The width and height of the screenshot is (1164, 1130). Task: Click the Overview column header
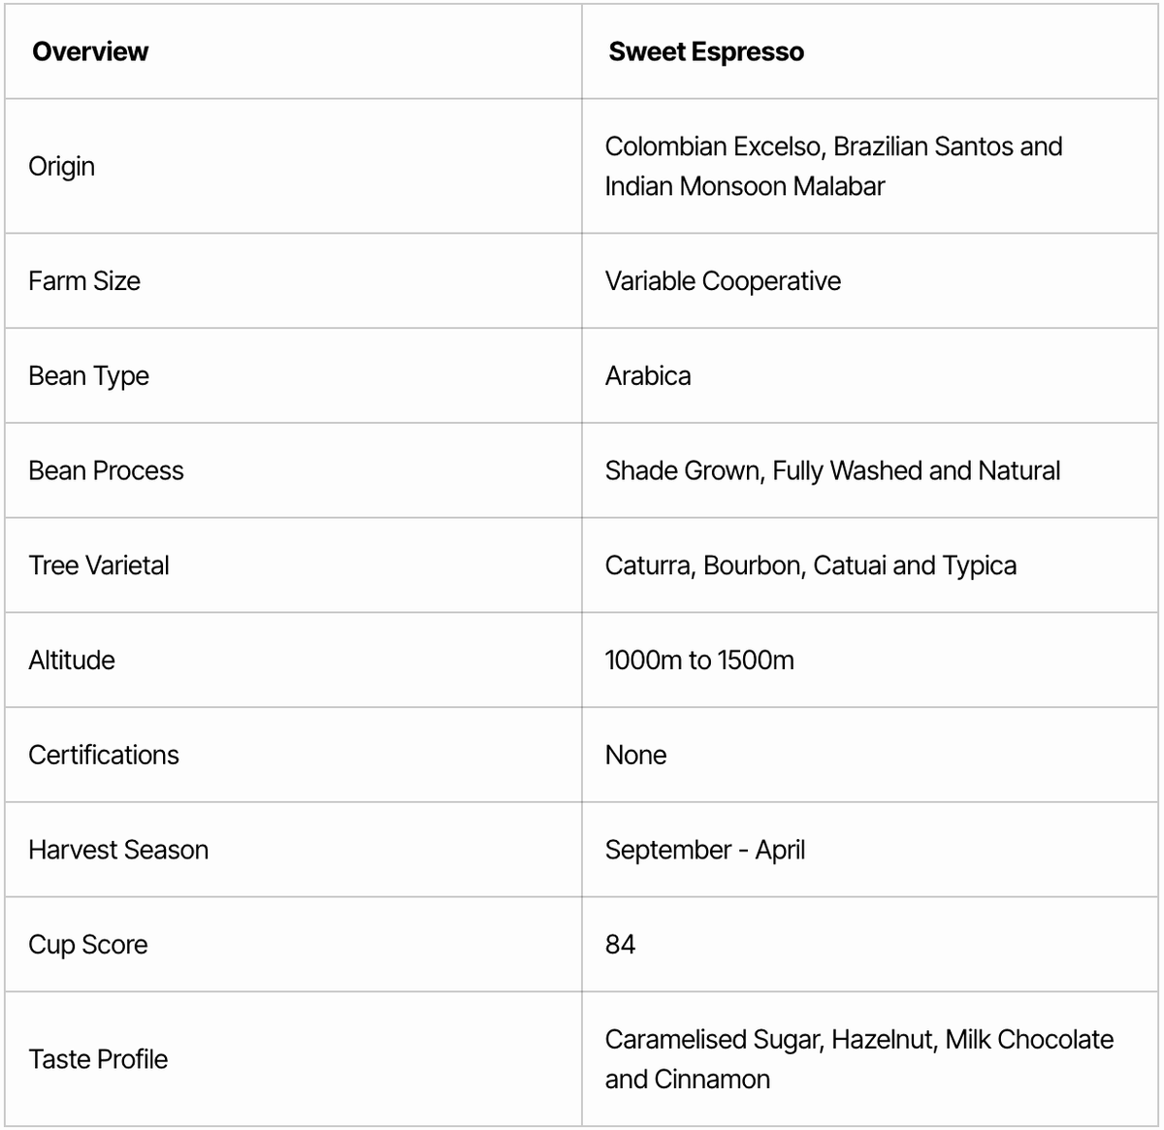click(90, 51)
